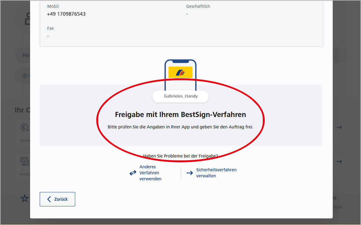Click the upper right arrow in background page
Image resolution: width=361 pixels, height=225 pixels.
click(339, 127)
